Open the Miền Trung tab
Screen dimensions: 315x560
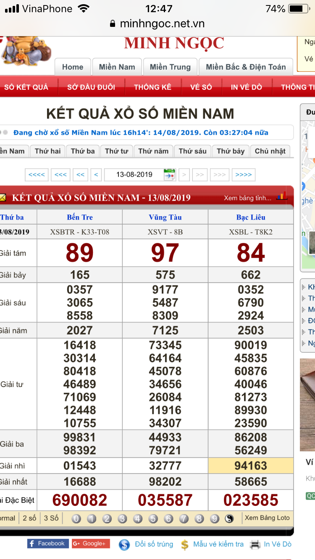(170, 67)
